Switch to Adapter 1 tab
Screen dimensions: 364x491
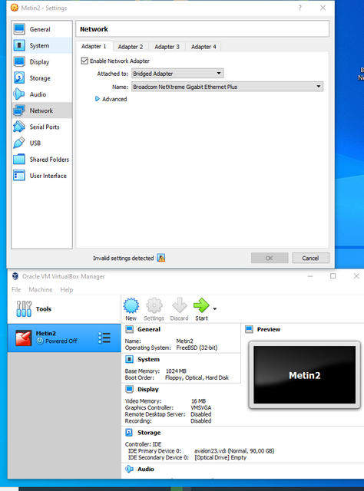point(94,46)
